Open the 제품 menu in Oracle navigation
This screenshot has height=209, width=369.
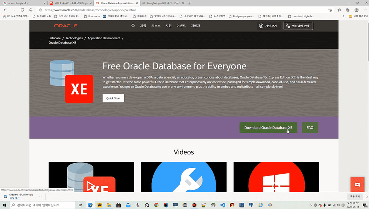coord(143,26)
